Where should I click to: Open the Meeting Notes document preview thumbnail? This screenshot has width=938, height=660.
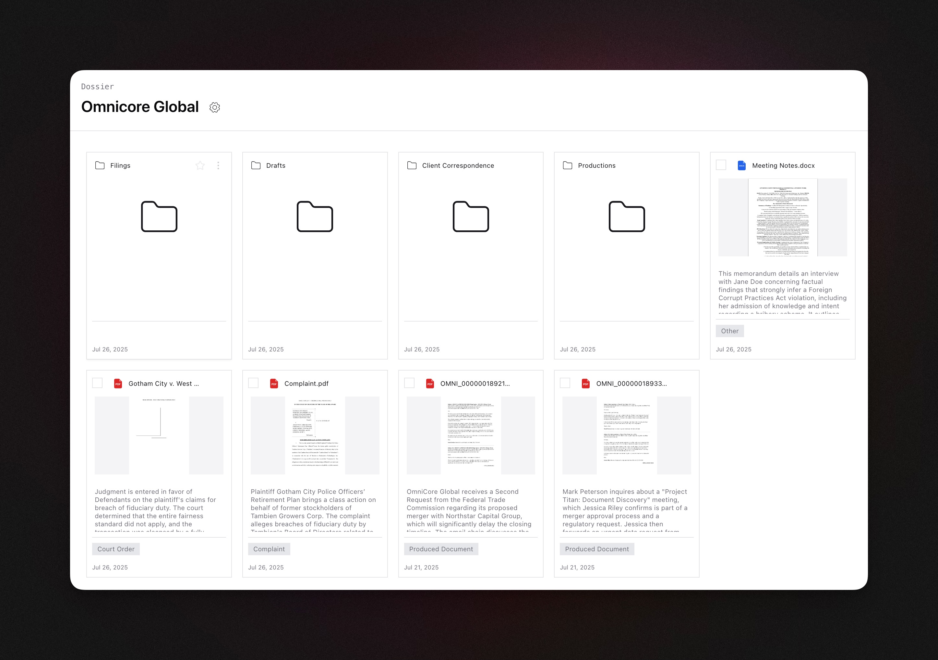782,217
